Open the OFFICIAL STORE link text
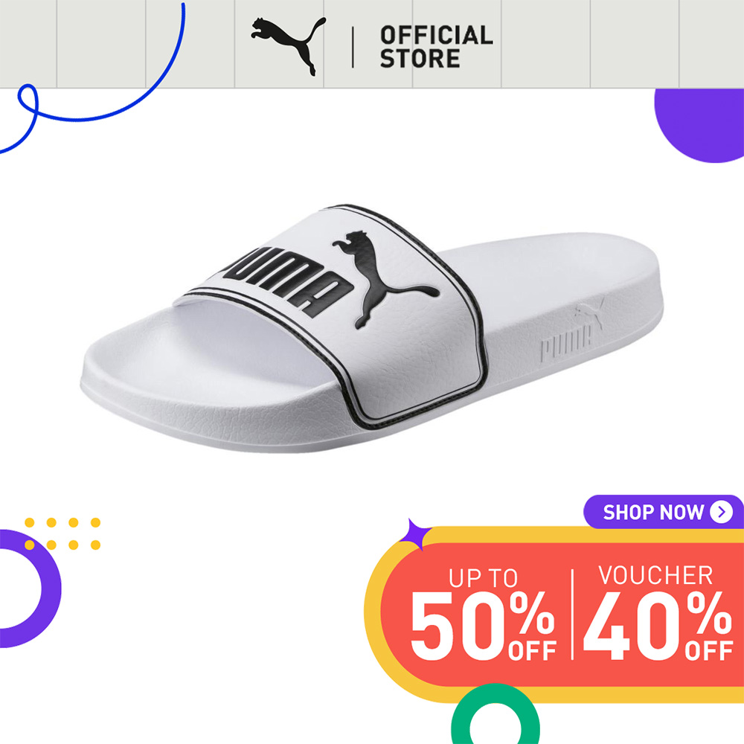The height and width of the screenshot is (744, 744). coord(436,47)
